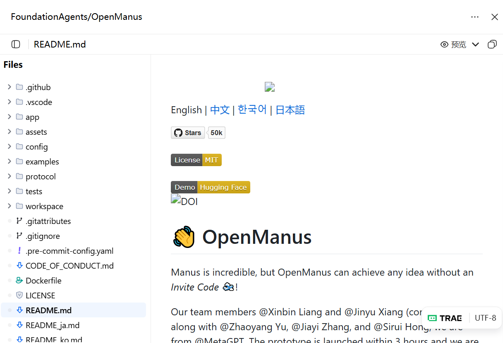
Task: Click the OpenManus heading text
Action: 257,237
